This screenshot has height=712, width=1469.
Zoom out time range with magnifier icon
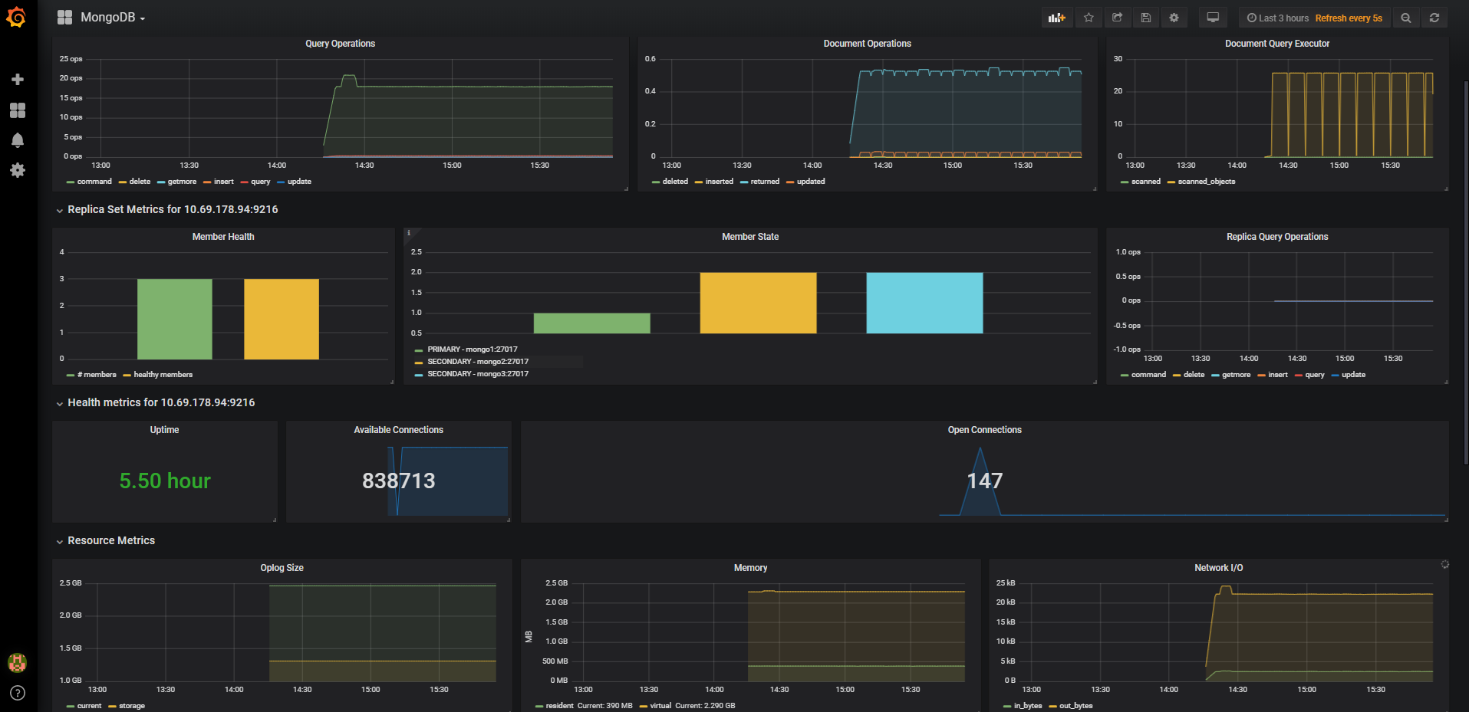tap(1405, 18)
